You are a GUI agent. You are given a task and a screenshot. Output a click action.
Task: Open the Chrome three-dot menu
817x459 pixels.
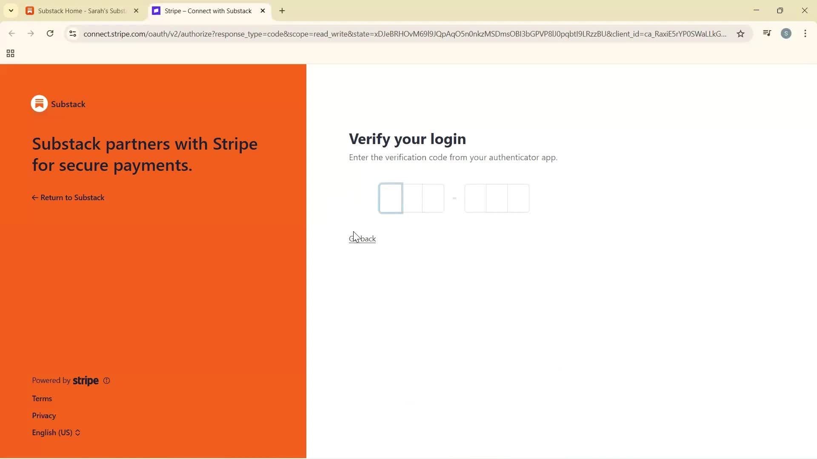pyautogui.click(x=805, y=34)
